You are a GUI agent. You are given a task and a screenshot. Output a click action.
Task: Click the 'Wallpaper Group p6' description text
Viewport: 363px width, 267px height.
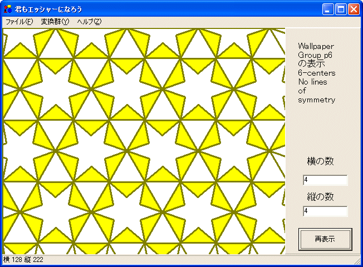tap(316, 51)
